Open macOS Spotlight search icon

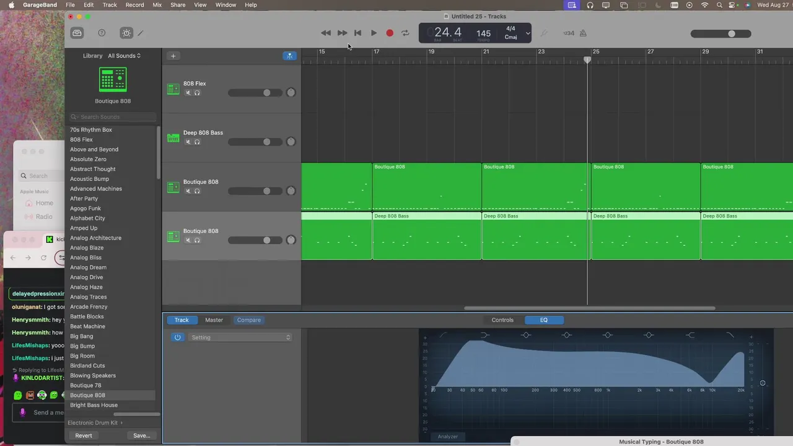[719, 5]
